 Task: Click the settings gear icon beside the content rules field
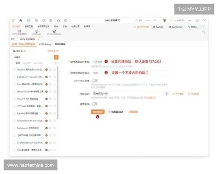pyautogui.click(x=166, y=94)
